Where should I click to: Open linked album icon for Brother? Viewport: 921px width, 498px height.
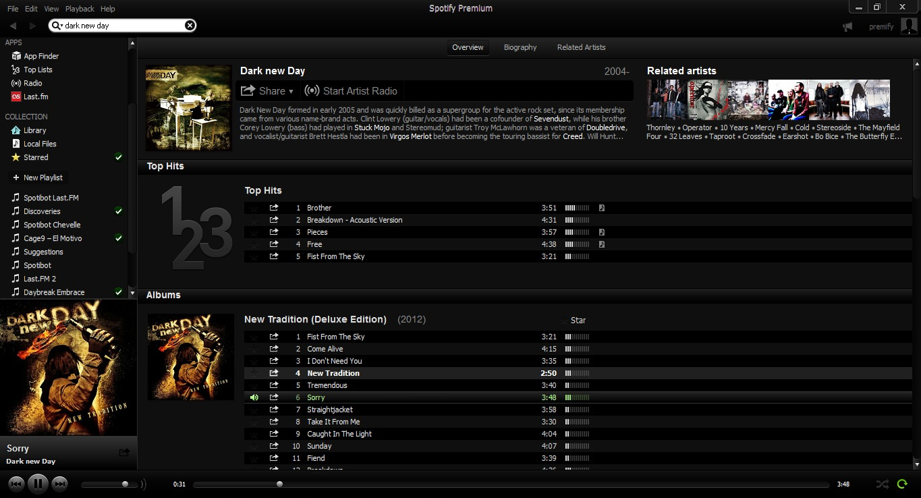[x=602, y=208]
